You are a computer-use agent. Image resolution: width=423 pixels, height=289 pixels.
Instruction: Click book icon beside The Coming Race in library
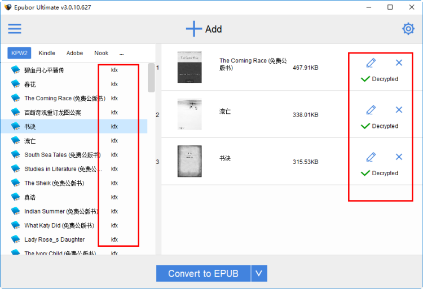[15, 98]
